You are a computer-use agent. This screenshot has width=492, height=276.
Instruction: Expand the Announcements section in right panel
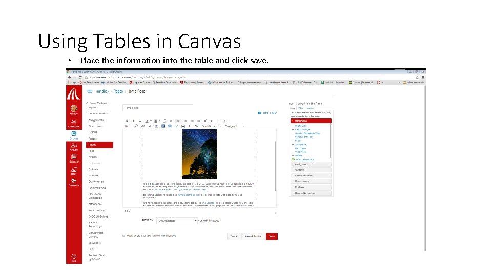311,175
